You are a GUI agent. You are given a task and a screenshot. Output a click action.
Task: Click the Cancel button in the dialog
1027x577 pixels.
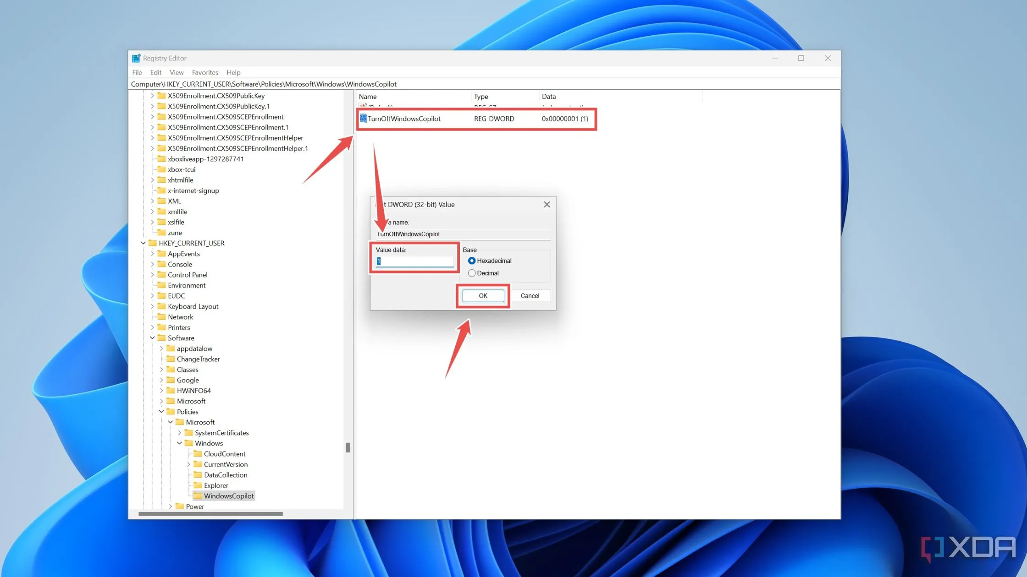click(x=530, y=295)
